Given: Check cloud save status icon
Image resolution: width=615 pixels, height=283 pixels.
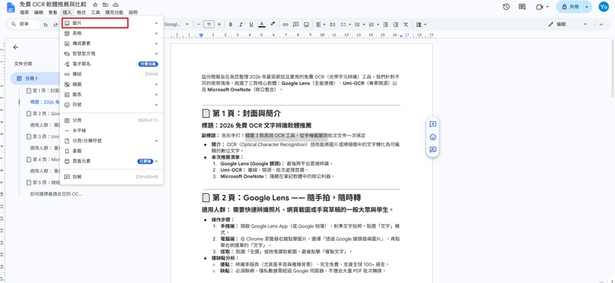Looking at the screenshot, I should click(x=115, y=5).
